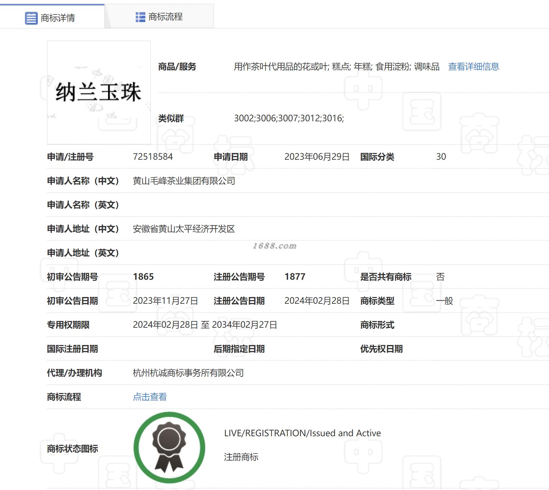Click the 点击查看 trademark process link
Viewport: 549px width, 490px height.
pos(150,397)
